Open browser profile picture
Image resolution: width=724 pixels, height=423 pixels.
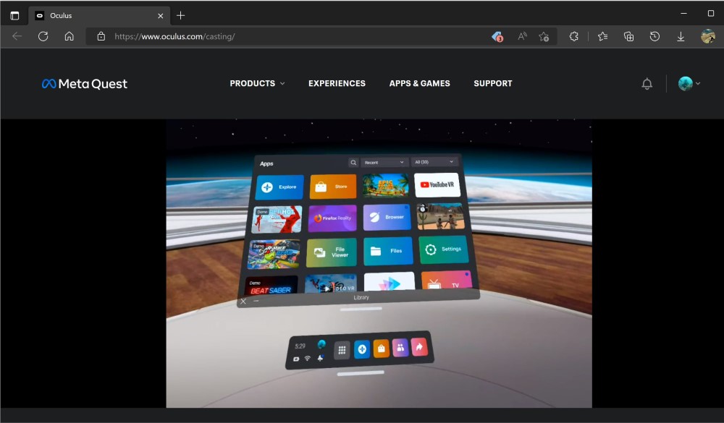click(707, 36)
